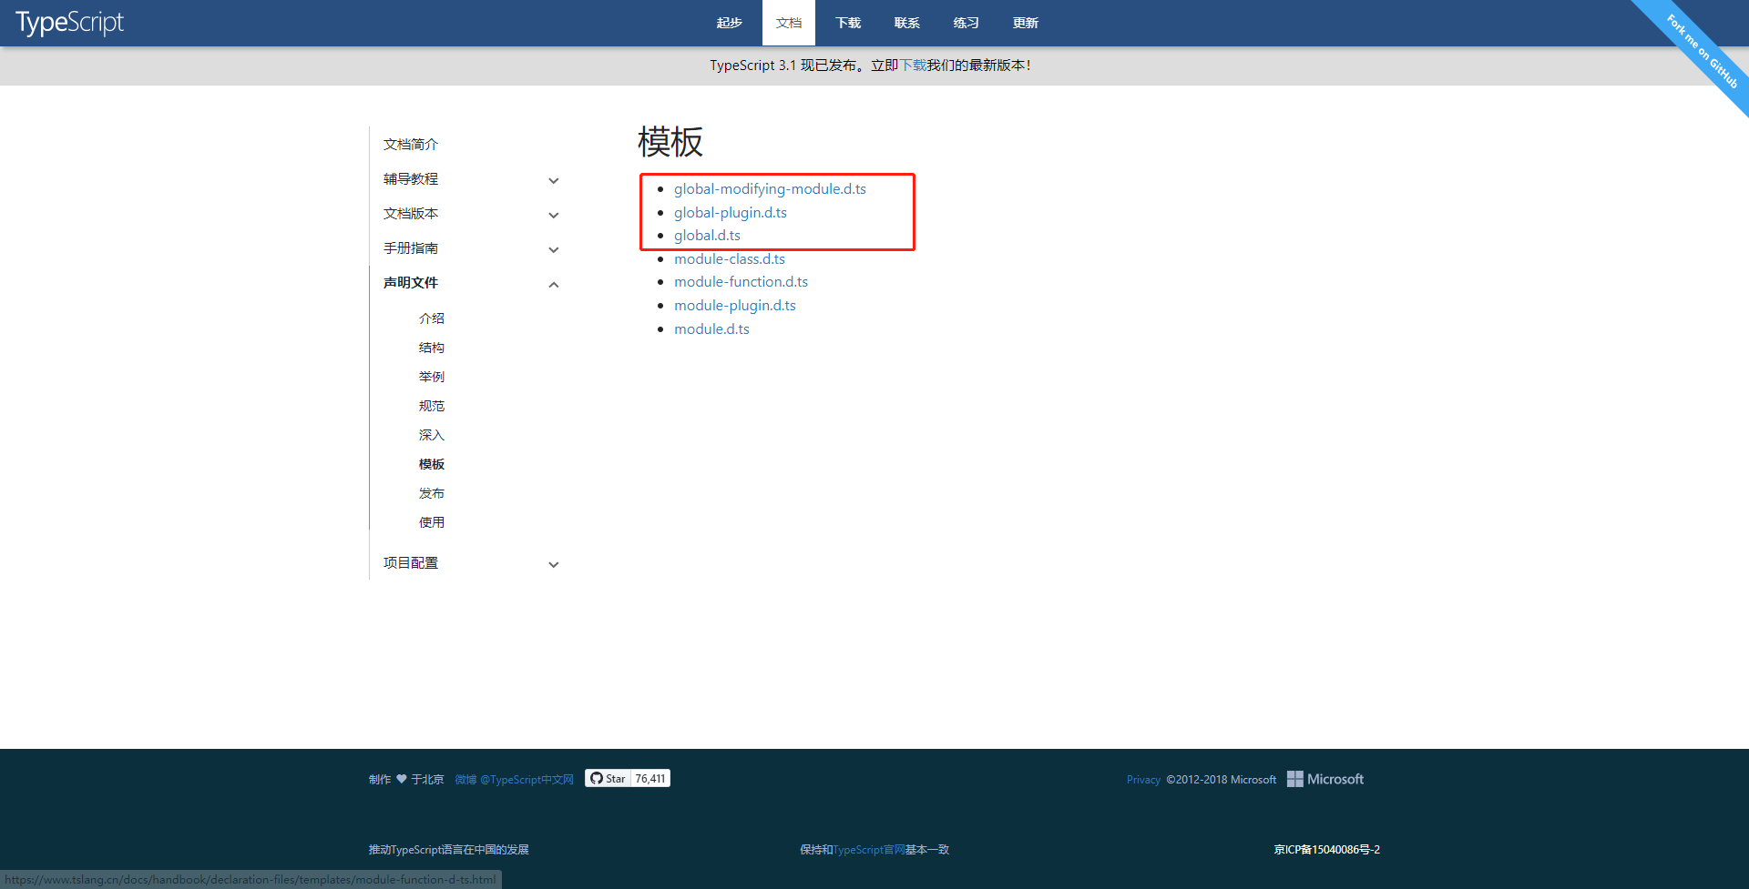Viewport: 1749px width, 889px height.
Task: Open 使用 under 声明文件
Action: coord(432,522)
